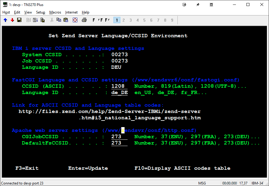Click the printer icon in the toolbar

click(84, 20)
